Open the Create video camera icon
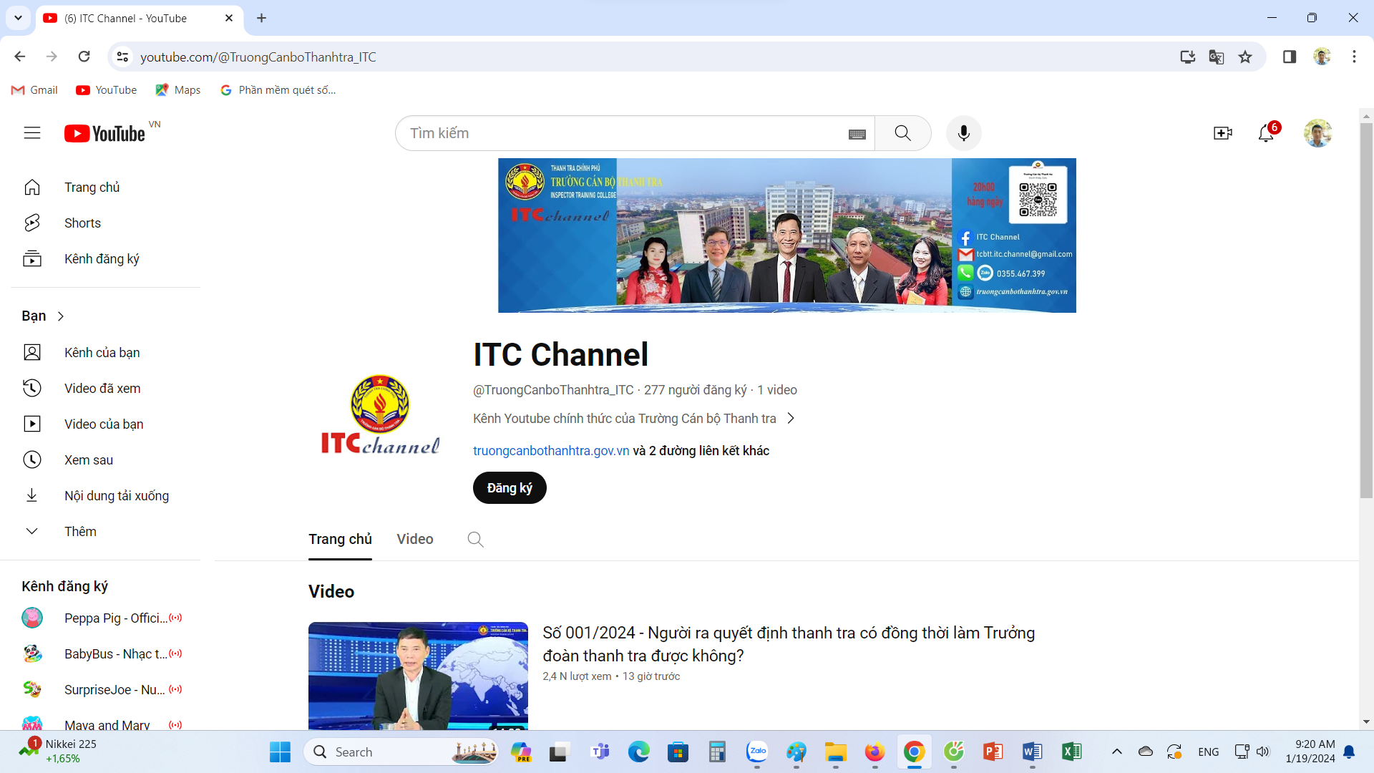 [x=1222, y=133]
